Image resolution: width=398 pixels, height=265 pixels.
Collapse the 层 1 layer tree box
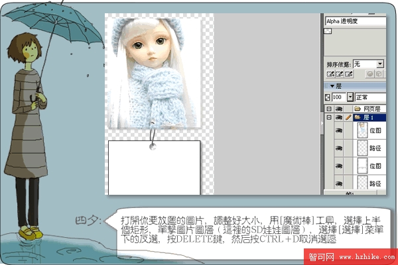point(328,118)
